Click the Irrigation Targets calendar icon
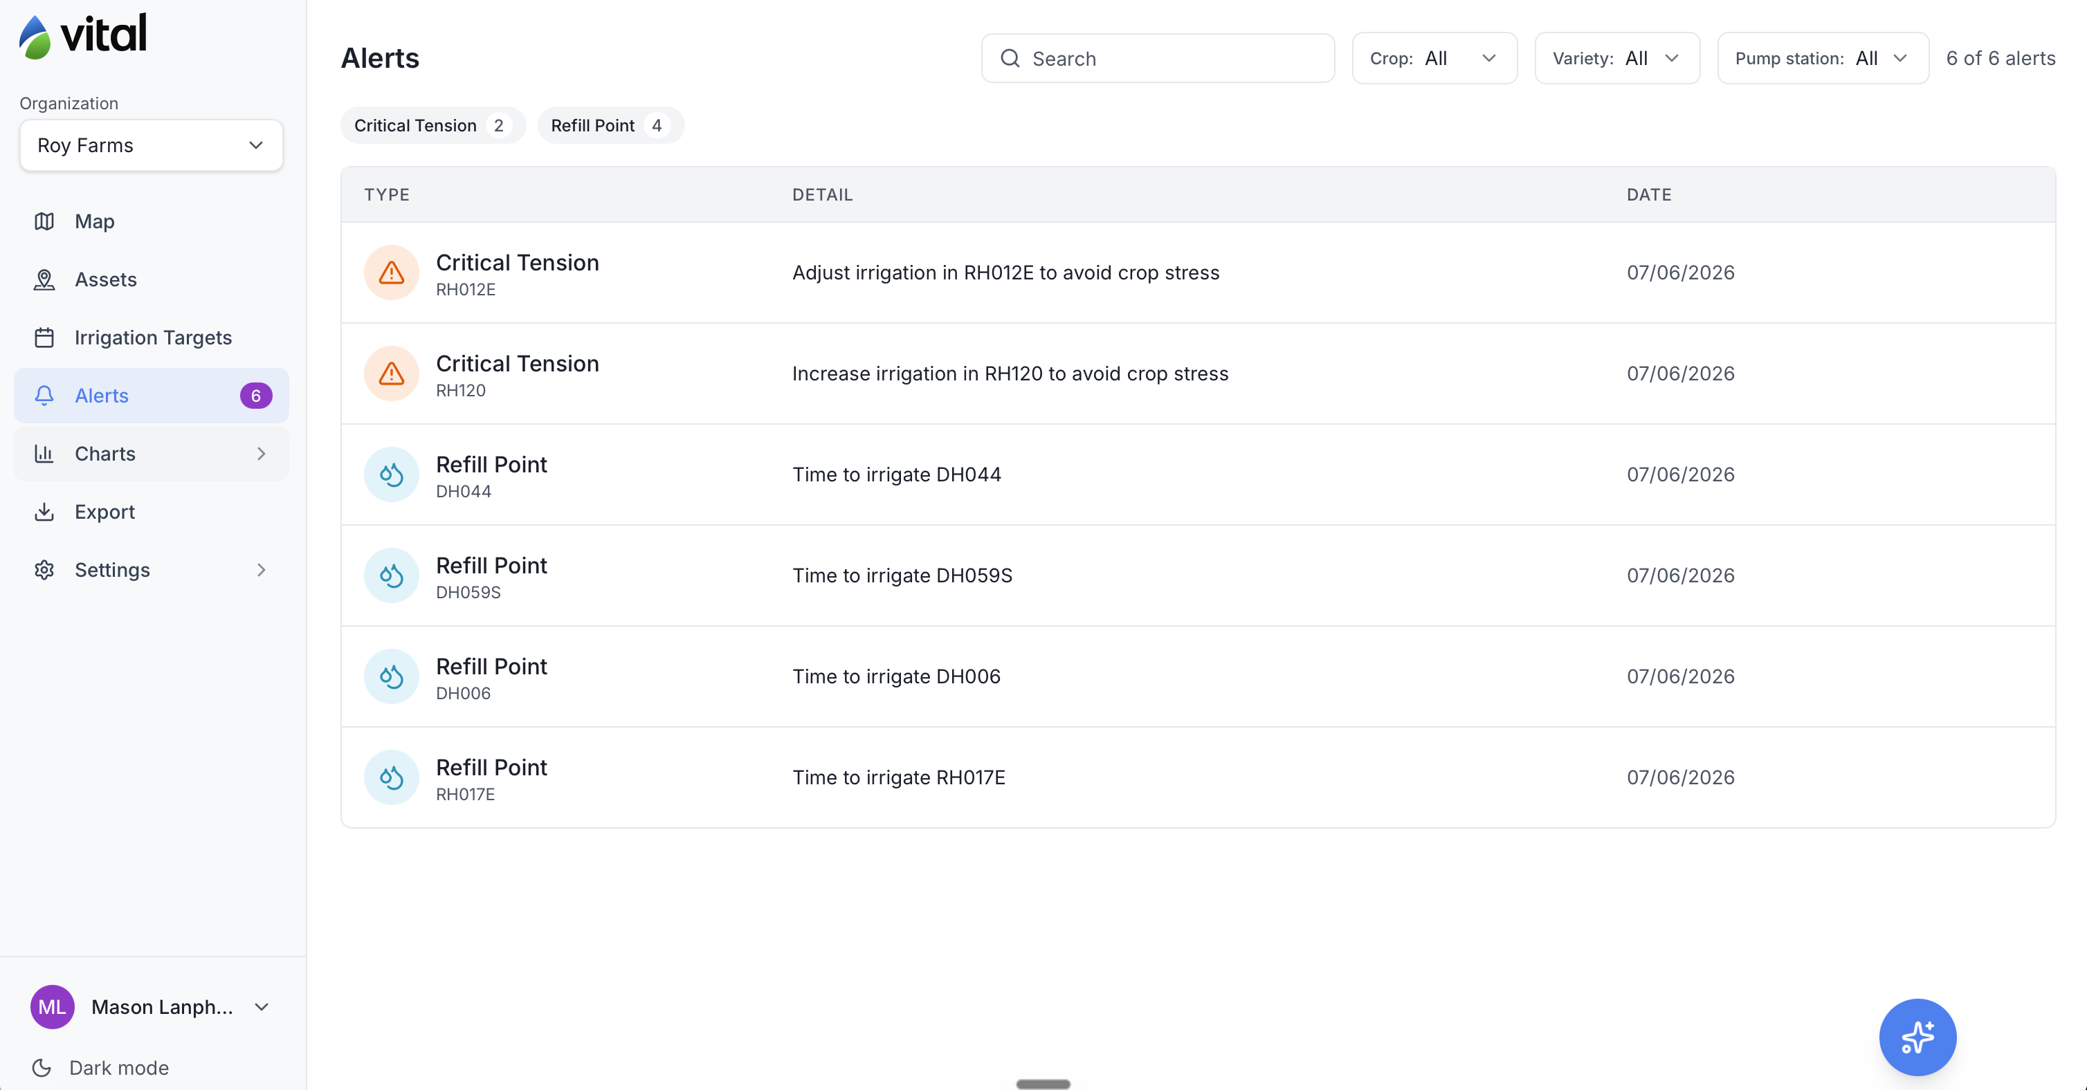 (x=44, y=338)
